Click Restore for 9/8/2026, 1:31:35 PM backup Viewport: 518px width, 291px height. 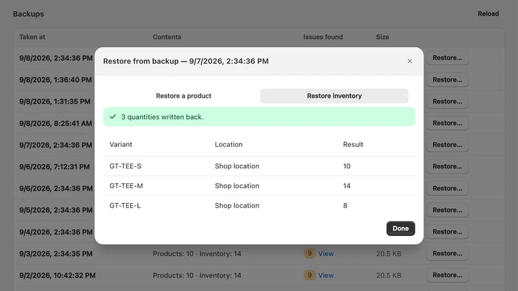point(447,102)
